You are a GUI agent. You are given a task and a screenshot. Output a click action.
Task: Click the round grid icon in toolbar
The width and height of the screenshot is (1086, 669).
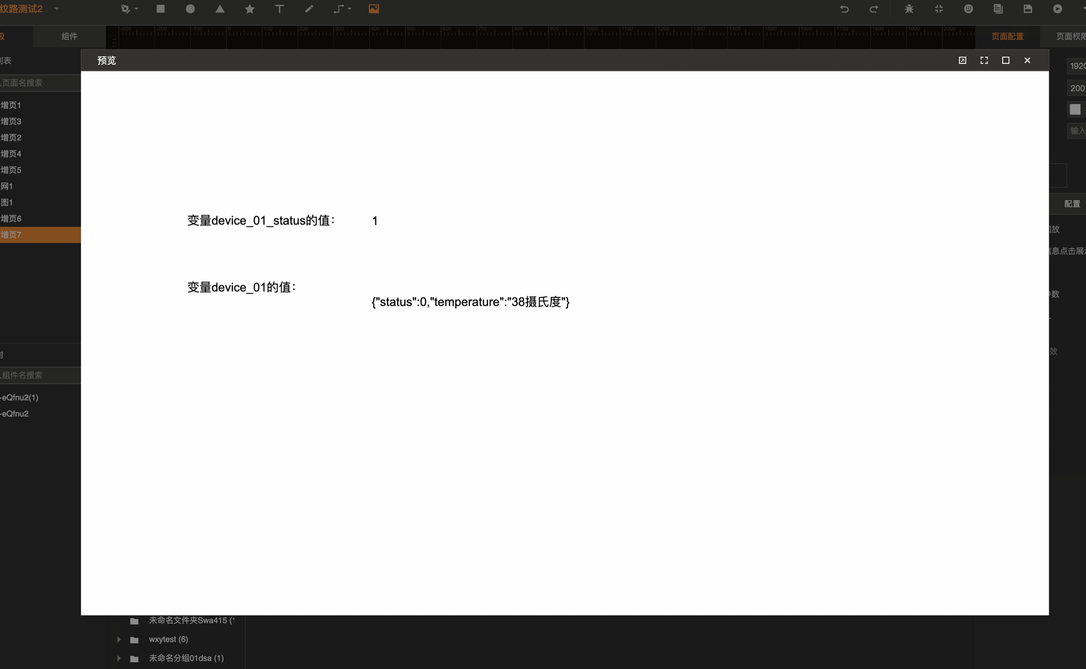click(x=968, y=9)
